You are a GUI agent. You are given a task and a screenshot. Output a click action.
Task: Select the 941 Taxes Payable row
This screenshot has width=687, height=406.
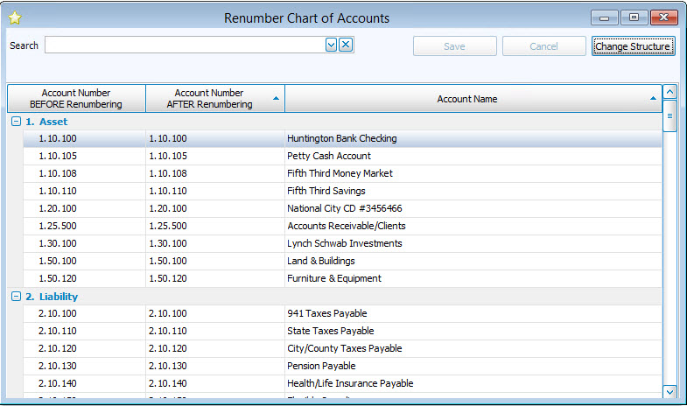tap(326, 313)
